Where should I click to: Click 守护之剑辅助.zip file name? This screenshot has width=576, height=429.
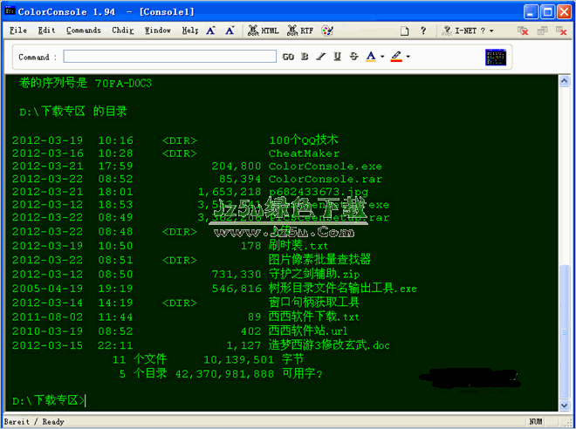coord(314,274)
